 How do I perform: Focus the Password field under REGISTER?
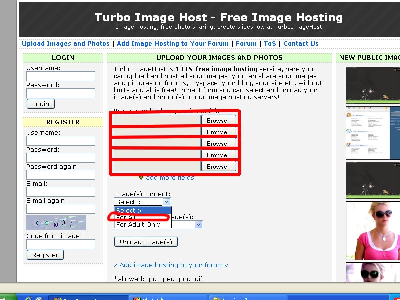click(61, 158)
